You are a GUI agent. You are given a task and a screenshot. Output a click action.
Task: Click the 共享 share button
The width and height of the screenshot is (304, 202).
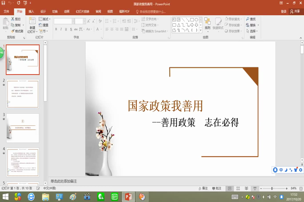pos(295,11)
